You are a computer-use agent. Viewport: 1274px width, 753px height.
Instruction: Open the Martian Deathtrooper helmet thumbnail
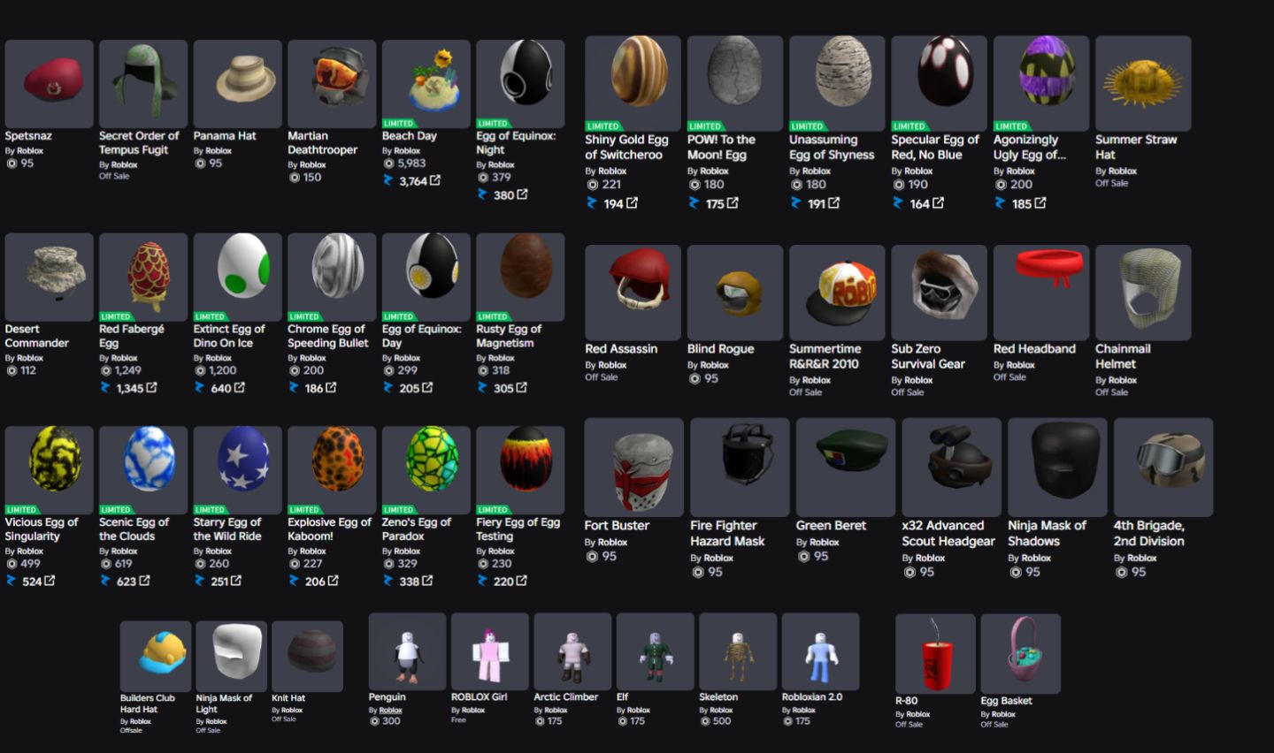[x=332, y=84]
